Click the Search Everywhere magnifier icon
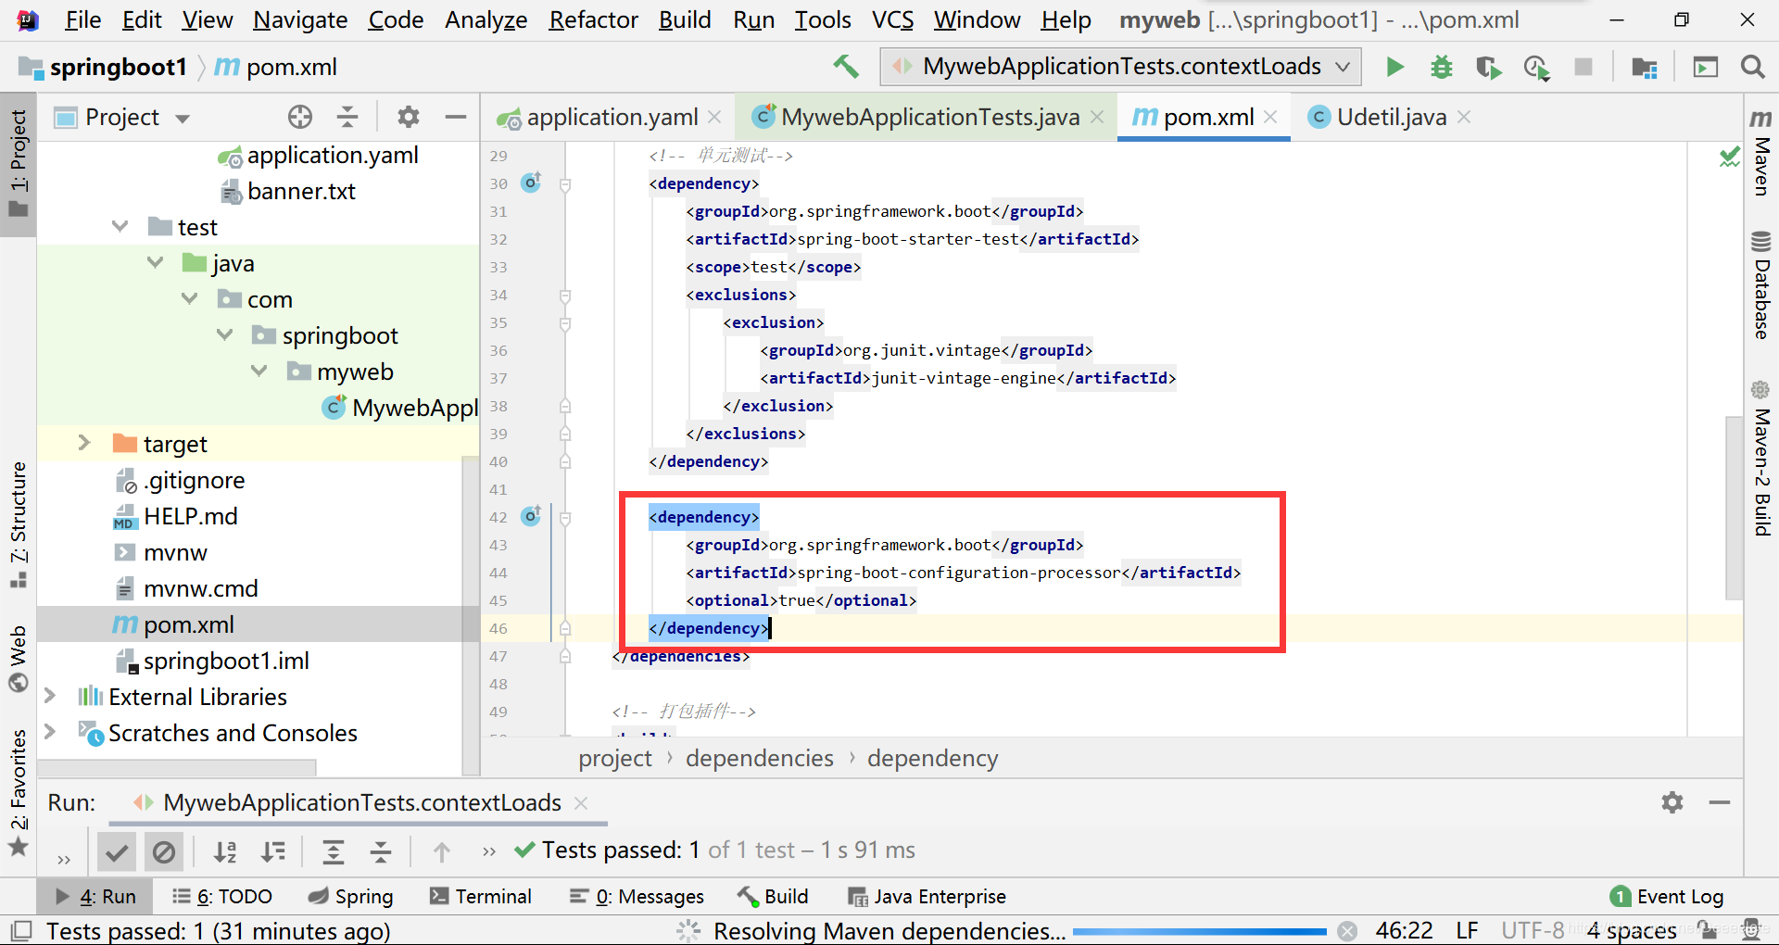The width and height of the screenshot is (1779, 945). click(x=1752, y=67)
